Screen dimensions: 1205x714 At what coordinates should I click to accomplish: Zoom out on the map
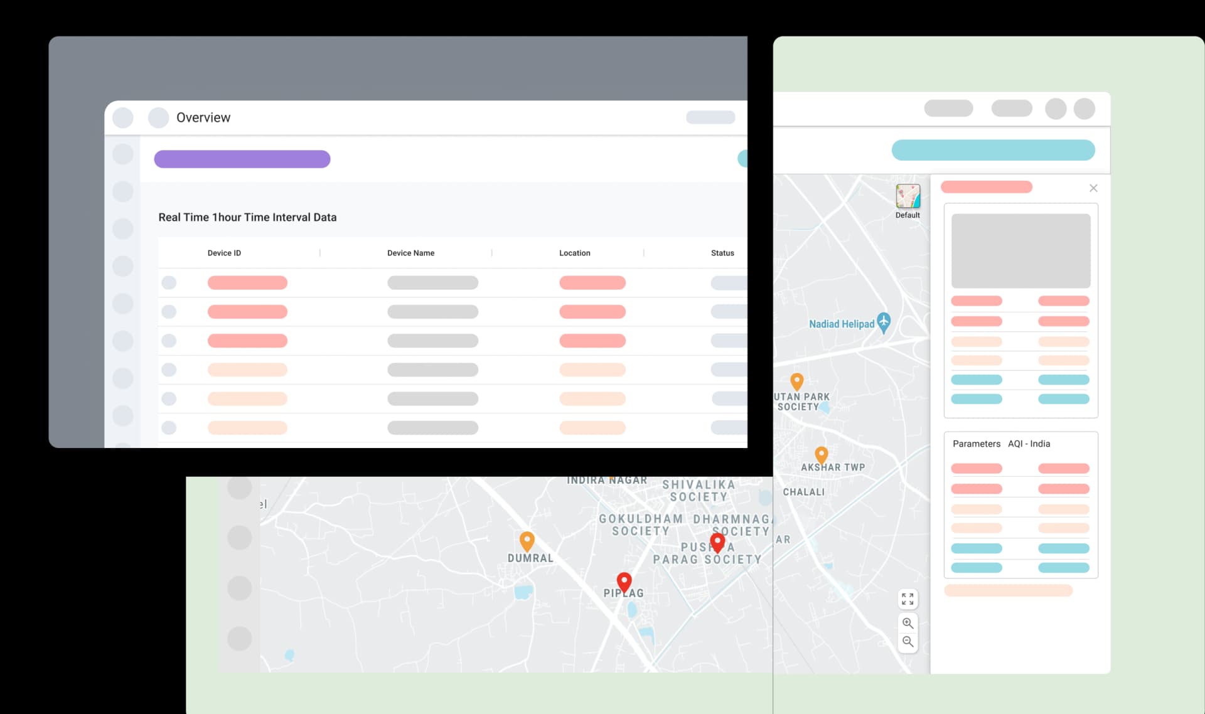908,642
